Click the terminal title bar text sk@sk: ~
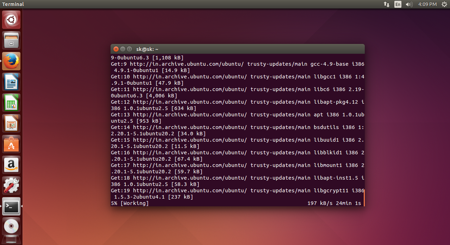450x245 pixels. pos(147,49)
